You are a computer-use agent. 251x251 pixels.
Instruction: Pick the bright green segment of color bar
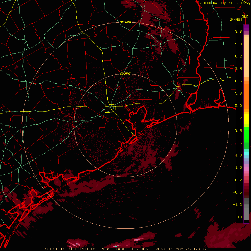(246, 134)
